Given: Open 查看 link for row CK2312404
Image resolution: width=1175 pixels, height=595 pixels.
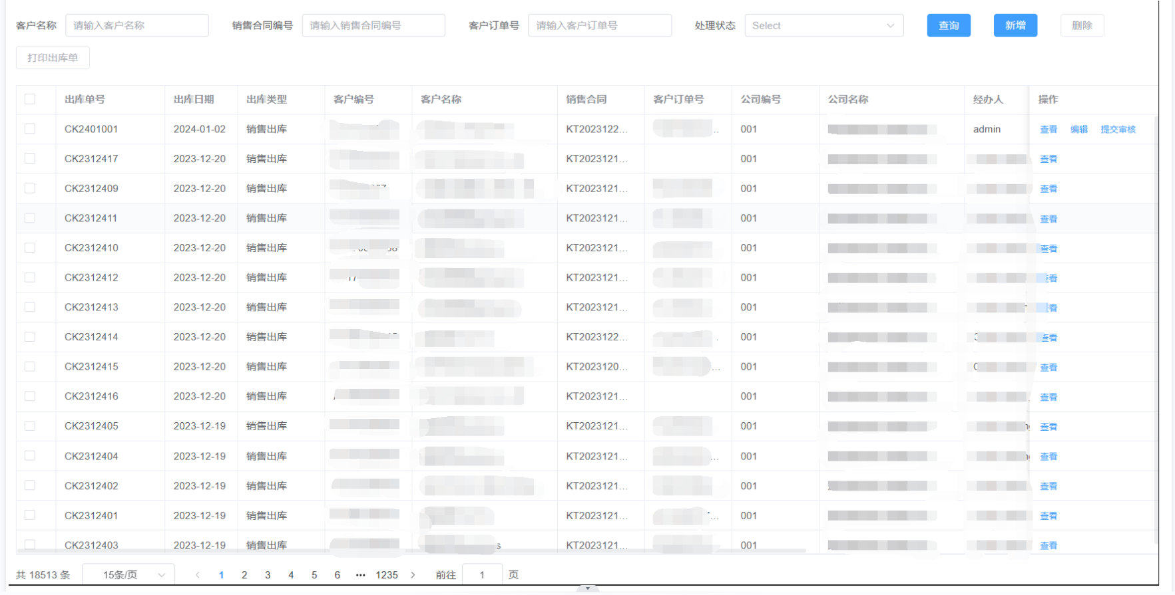Looking at the screenshot, I should click(x=1049, y=457).
